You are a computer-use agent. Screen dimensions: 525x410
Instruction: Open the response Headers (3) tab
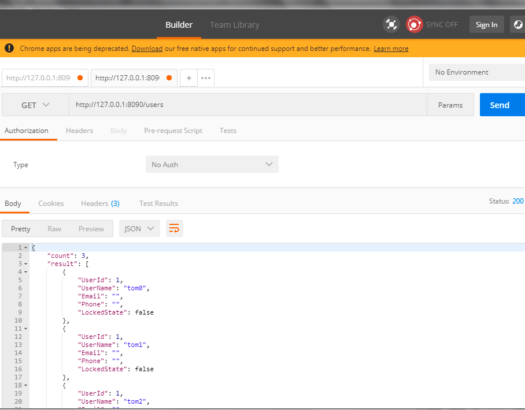[100, 204]
